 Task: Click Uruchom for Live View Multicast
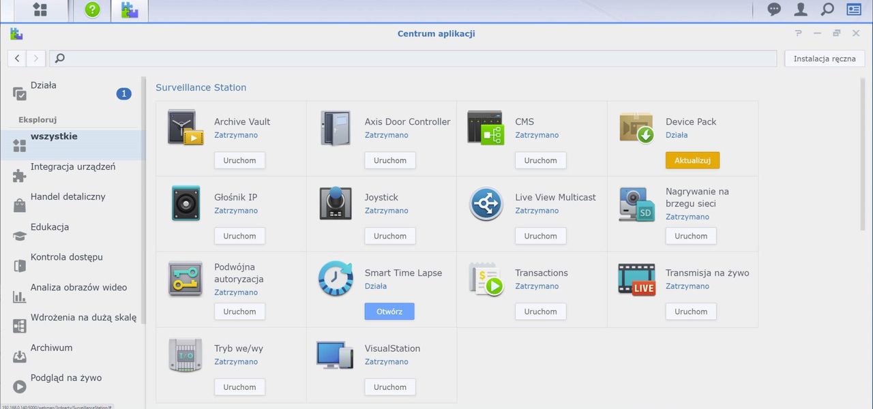(x=541, y=236)
